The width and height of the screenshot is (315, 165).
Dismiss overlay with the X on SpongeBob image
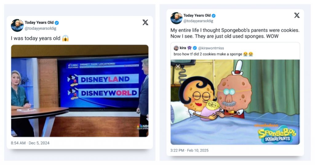(x=178, y=66)
